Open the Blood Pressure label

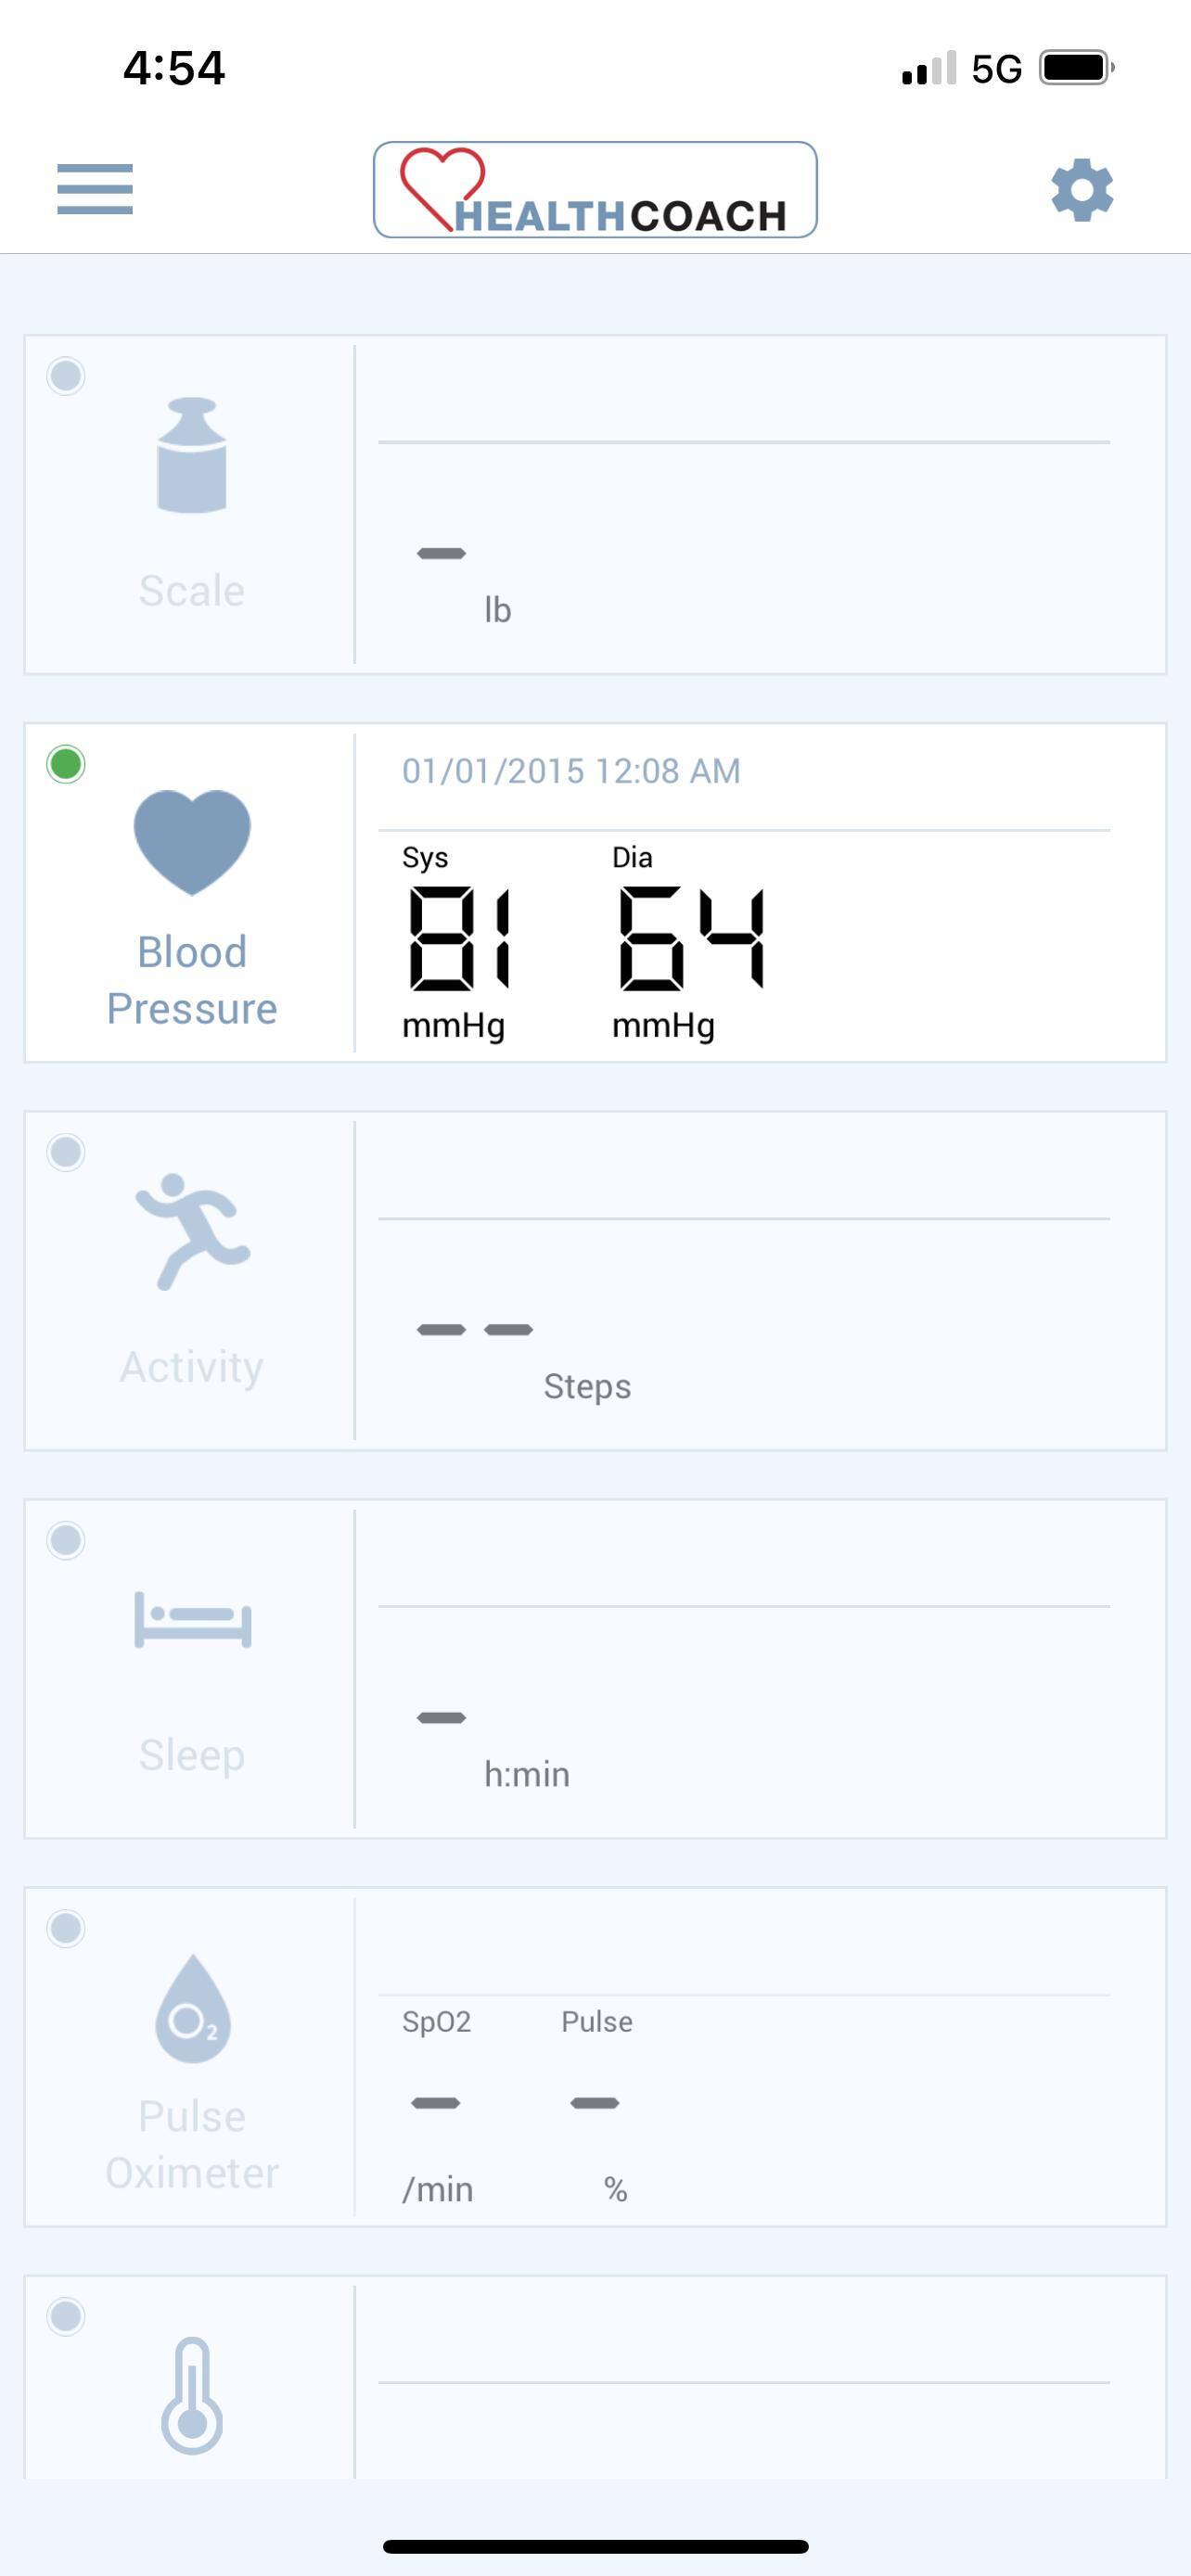[192, 980]
